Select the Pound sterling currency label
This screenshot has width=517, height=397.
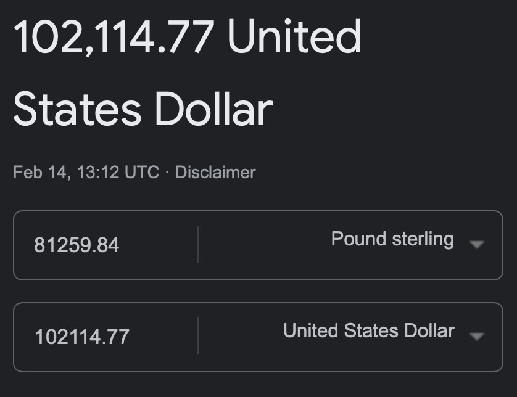(392, 239)
